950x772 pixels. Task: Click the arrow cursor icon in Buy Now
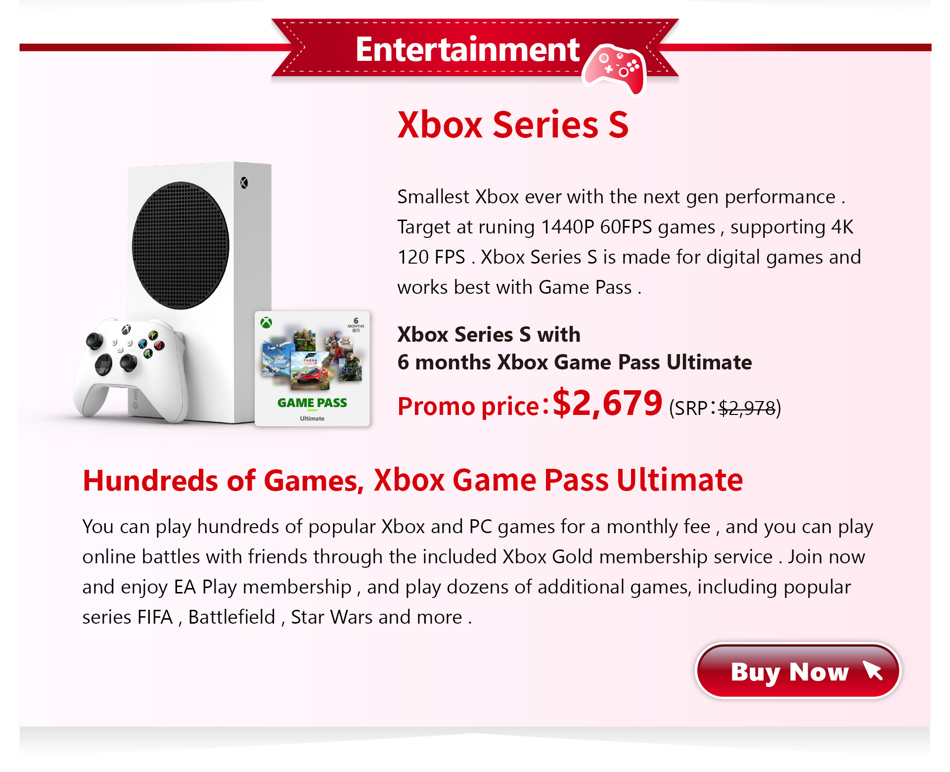click(x=873, y=670)
